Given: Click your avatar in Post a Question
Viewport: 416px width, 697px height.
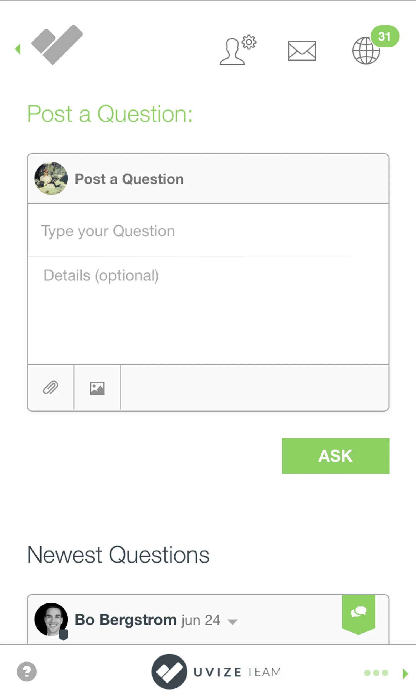Looking at the screenshot, I should pos(51,179).
